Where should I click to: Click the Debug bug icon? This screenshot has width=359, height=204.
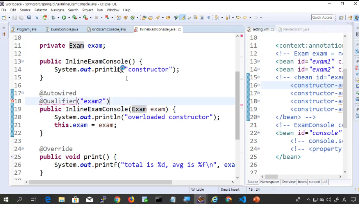[54, 18]
